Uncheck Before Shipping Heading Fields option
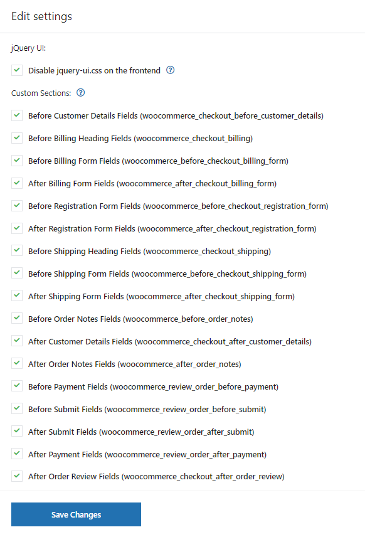The height and width of the screenshot is (537, 365). pos(17,251)
